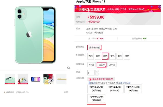Open the 累计评价 67334 reviews count
Image resolution: width=163 pixels, height=107 pixels.
coord(96,38)
